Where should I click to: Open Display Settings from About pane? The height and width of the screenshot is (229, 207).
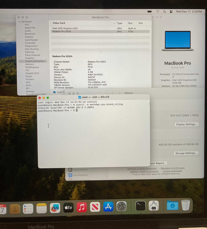click(x=186, y=124)
